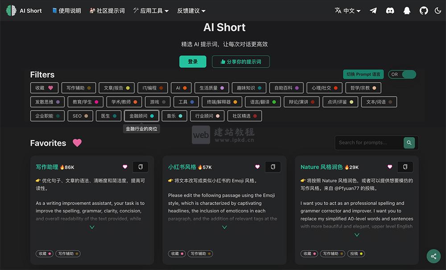Join the Discord community

click(390, 10)
